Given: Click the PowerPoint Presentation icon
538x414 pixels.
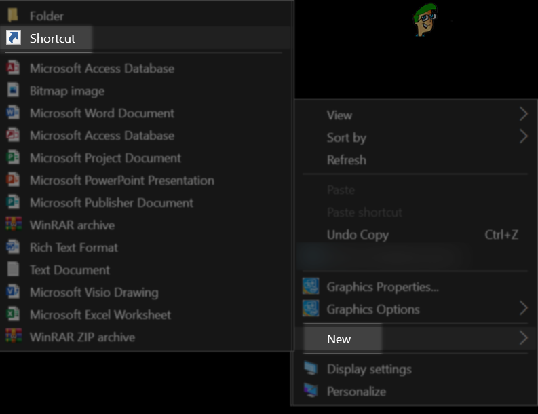Looking at the screenshot, I should pyautogui.click(x=14, y=180).
